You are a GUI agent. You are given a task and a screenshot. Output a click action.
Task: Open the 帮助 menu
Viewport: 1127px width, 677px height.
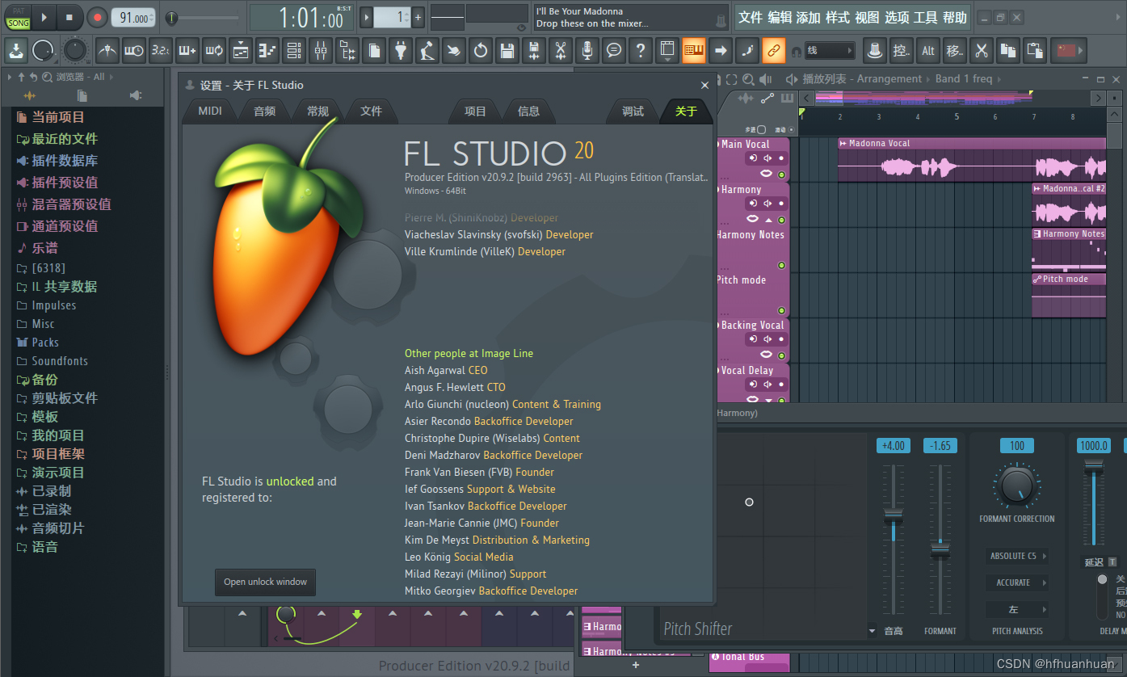pos(954,17)
